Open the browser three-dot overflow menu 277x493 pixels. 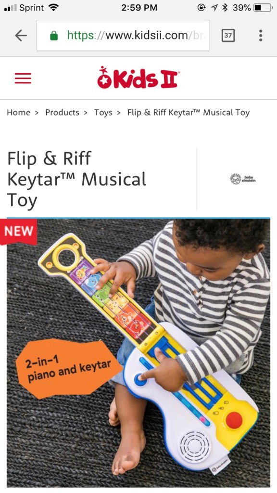pyautogui.click(x=260, y=36)
